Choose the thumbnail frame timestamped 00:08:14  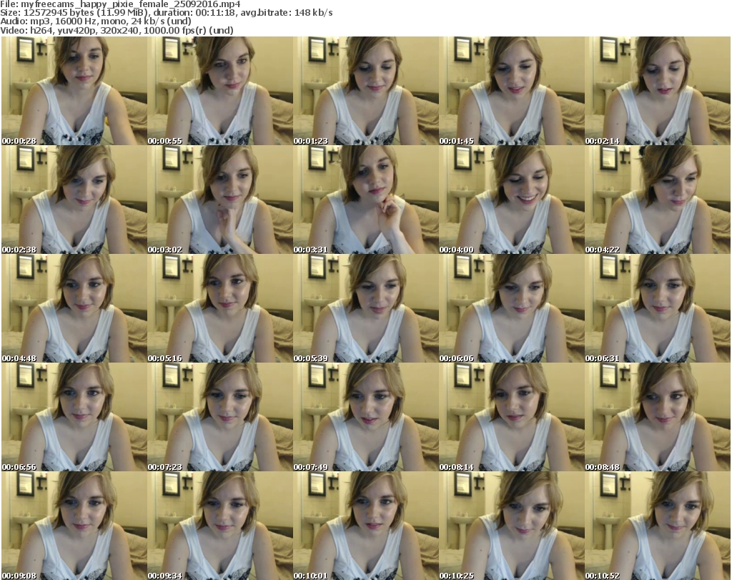[x=512, y=416]
